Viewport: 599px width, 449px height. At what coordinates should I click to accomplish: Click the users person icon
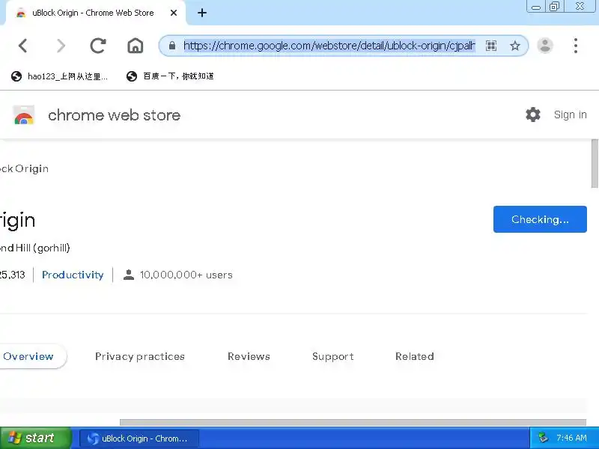[x=129, y=275]
